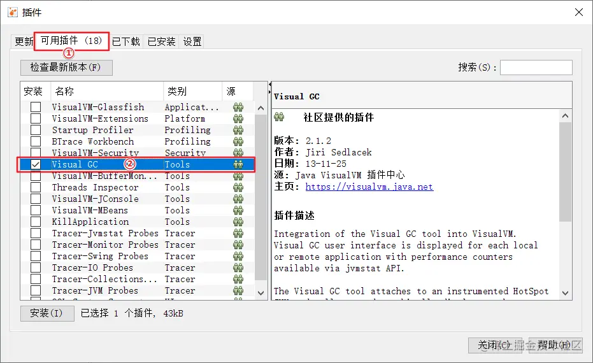The height and width of the screenshot is (363, 593).
Task: Check the VisualVM-JConsole install checkbox
Action: pos(36,199)
